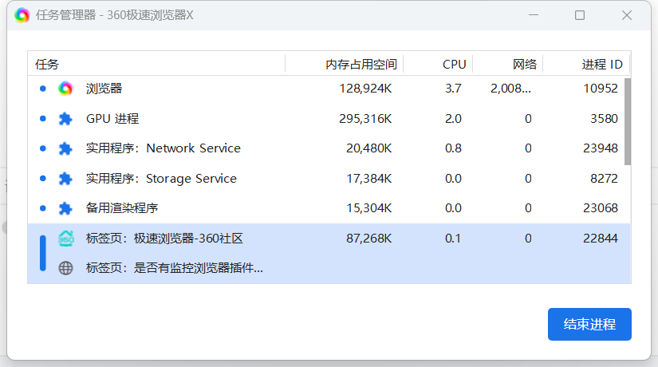The width and height of the screenshot is (658, 367).
Task: Click the 备用渲染程序 puzzle icon
Action: (x=65, y=208)
